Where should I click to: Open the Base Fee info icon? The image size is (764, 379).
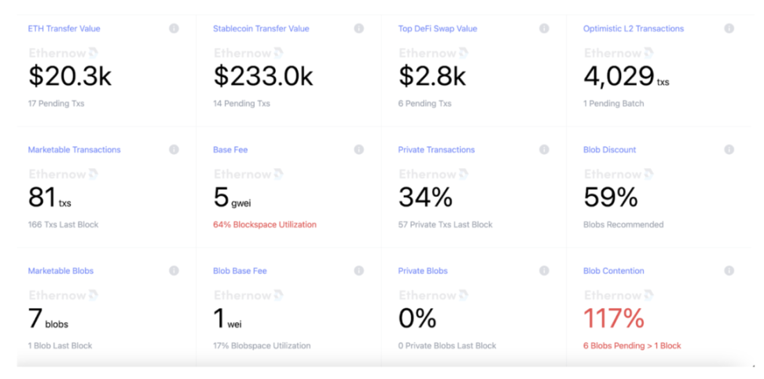click(x=358, y=149)
